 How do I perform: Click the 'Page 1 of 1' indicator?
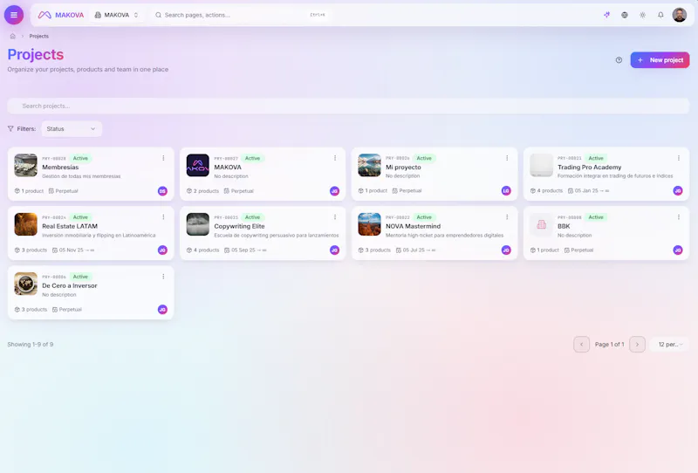(609, 345)
